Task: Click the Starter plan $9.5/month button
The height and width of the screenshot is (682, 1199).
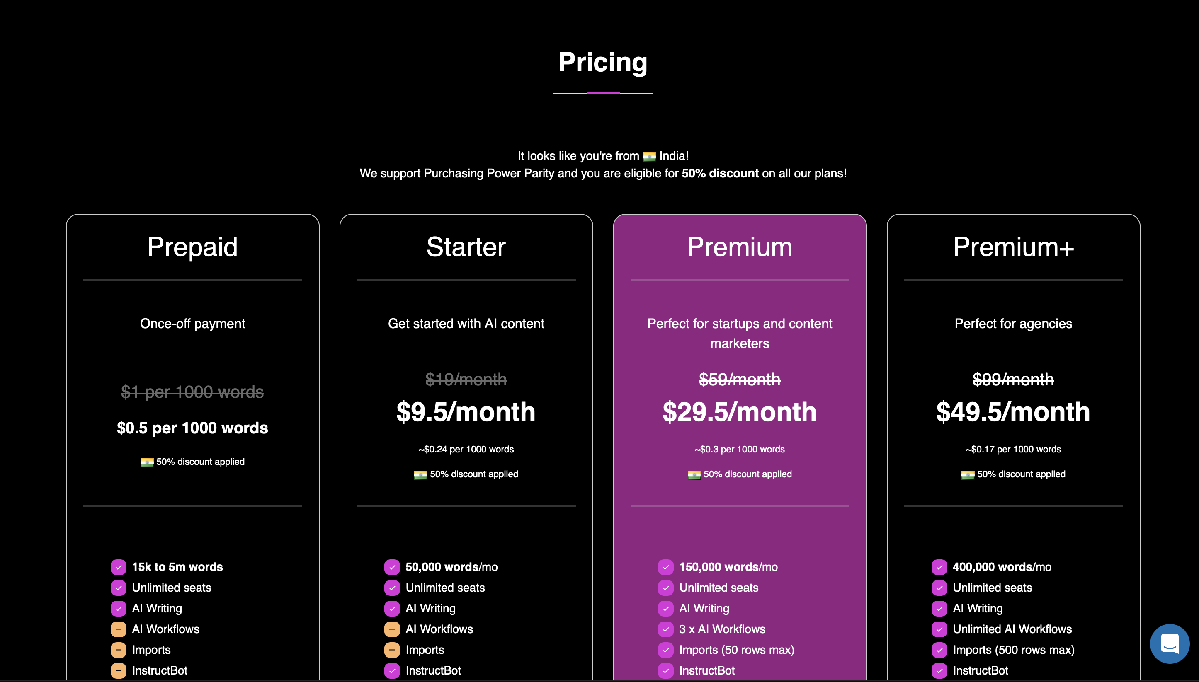Action: (x=466, y=411)
